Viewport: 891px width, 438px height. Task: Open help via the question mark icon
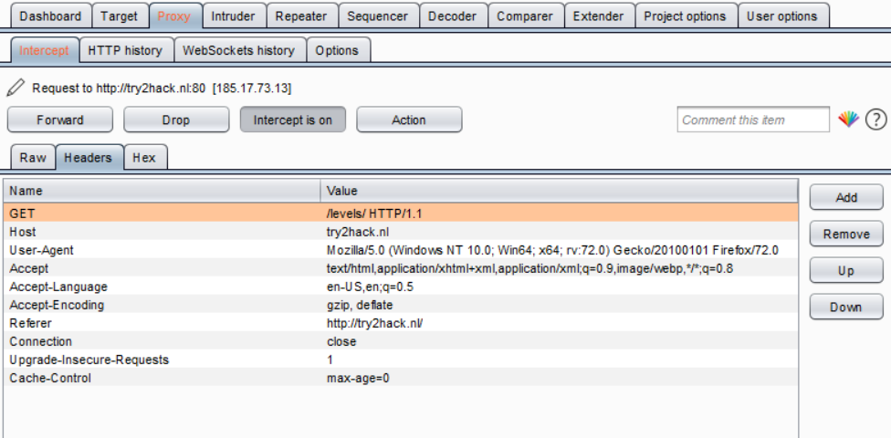[x=875, y=120]
